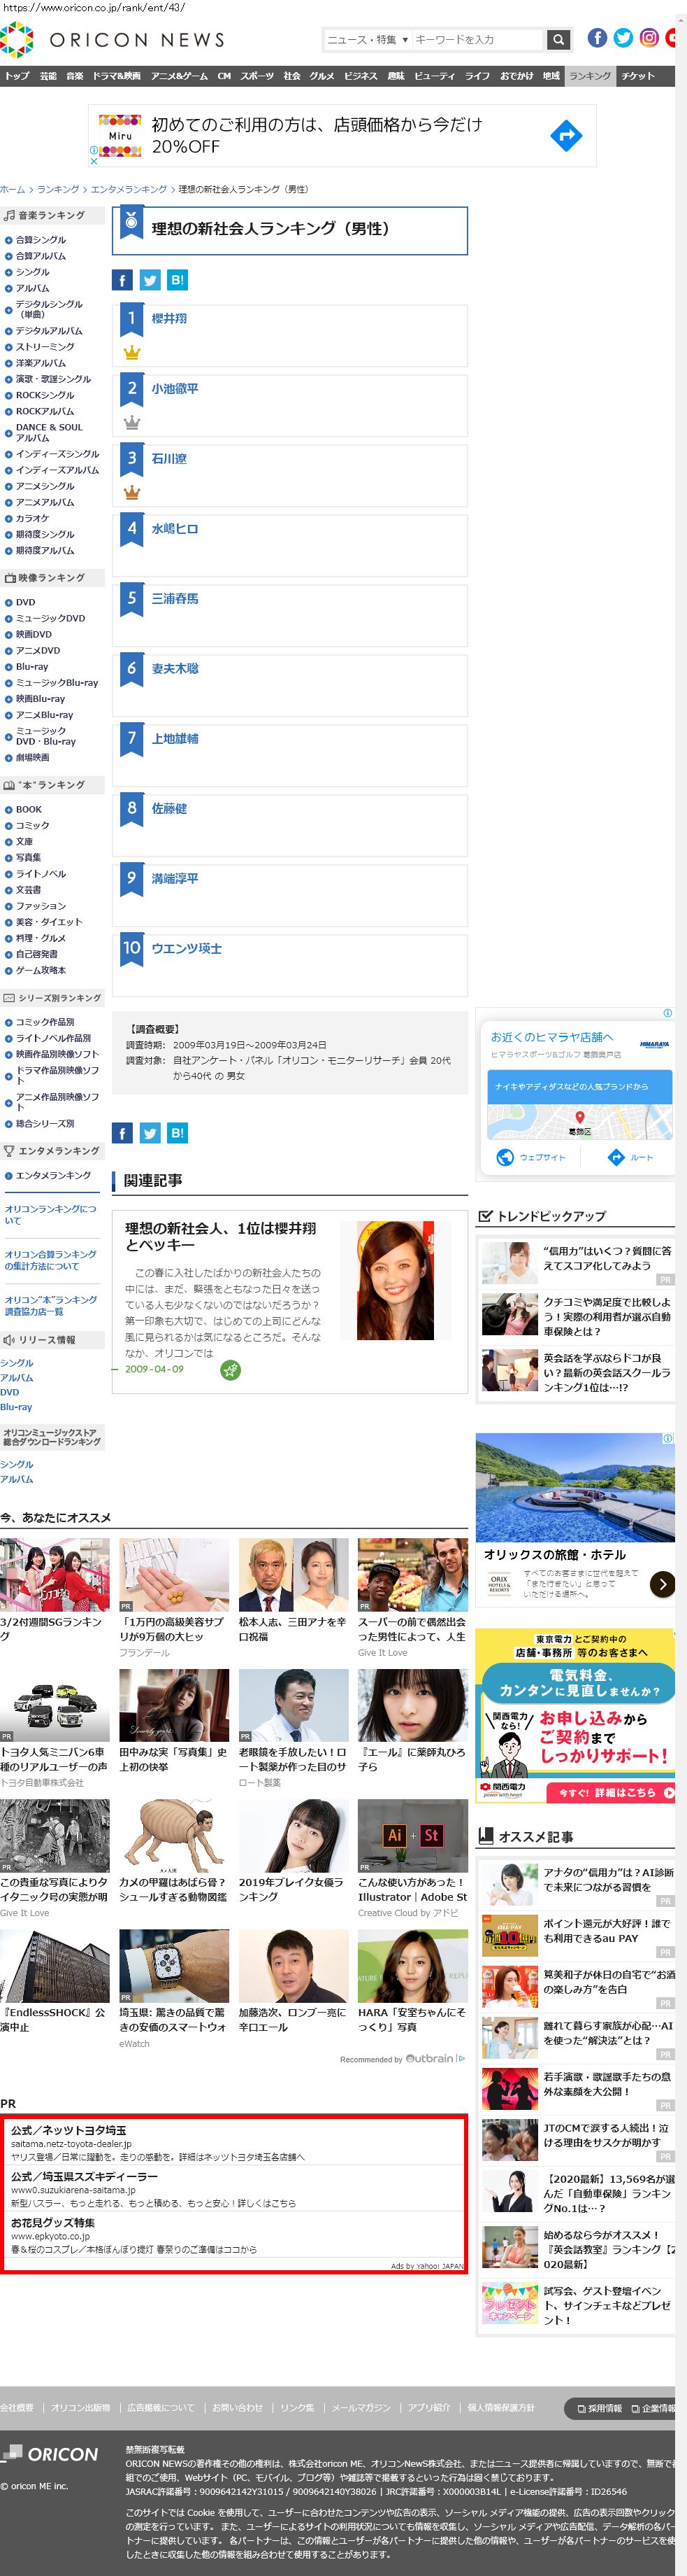Open the Facebook icon in header
Image resolution: width=687 pixels, height=2576 pixels.
[x=597, y=38]
